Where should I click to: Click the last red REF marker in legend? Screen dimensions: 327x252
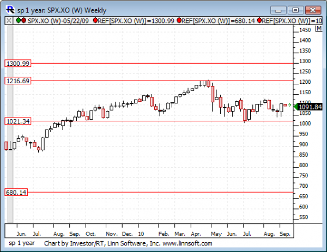pos(259,20)
